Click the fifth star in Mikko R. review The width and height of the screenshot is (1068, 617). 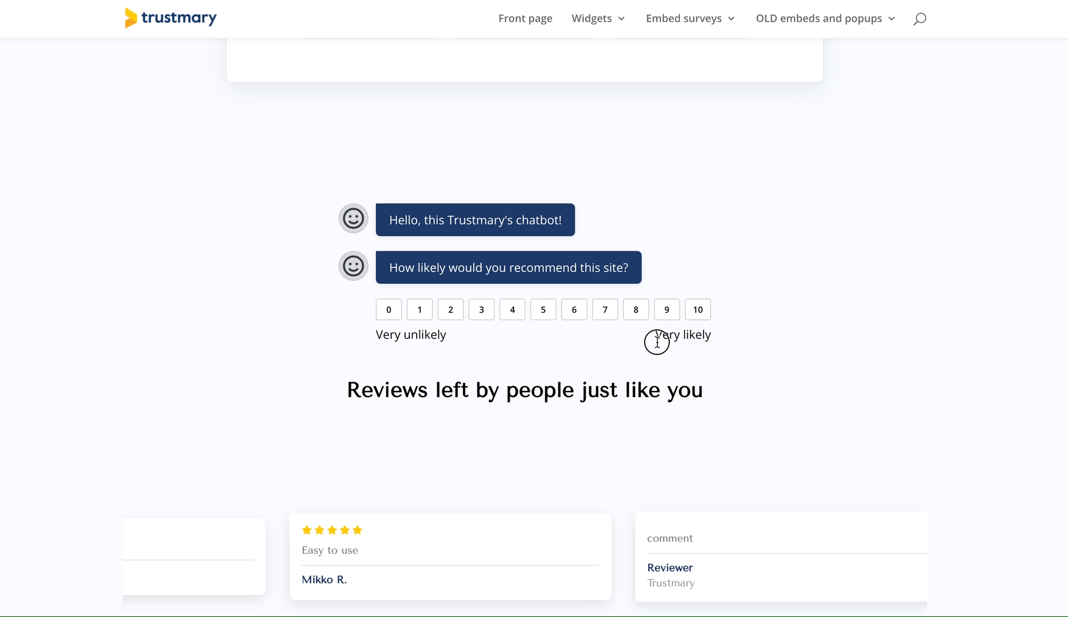click(358, 530)
